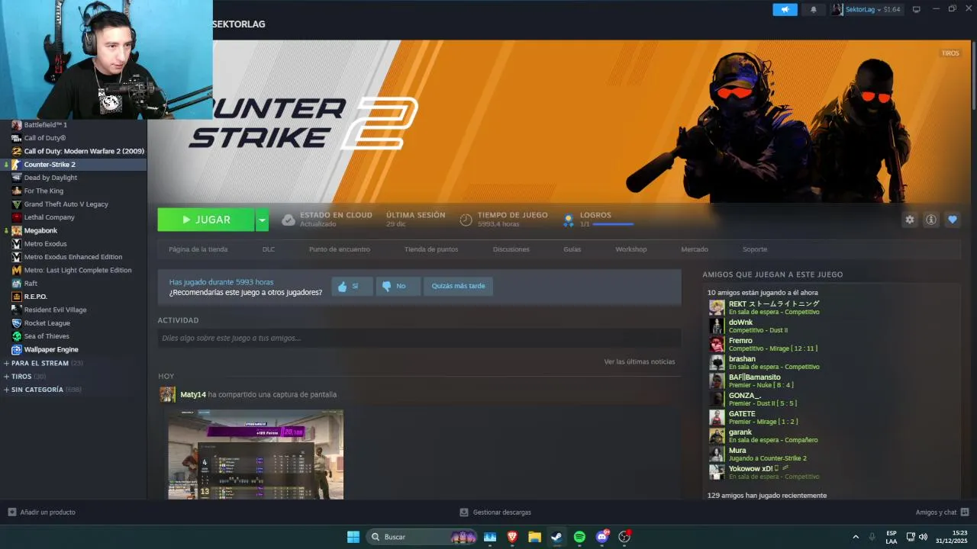This screenshot has width=977, height=549.
Task: Select Battlefield 1 in the library list
Action: coord(73,125)
